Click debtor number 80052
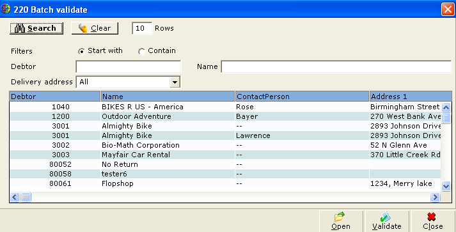The image size is (456, 232). pos(61,164)
